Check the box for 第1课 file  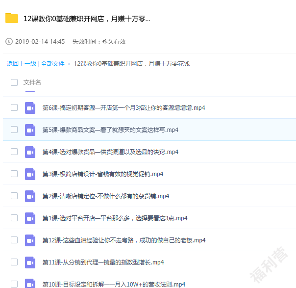(14, 218)
